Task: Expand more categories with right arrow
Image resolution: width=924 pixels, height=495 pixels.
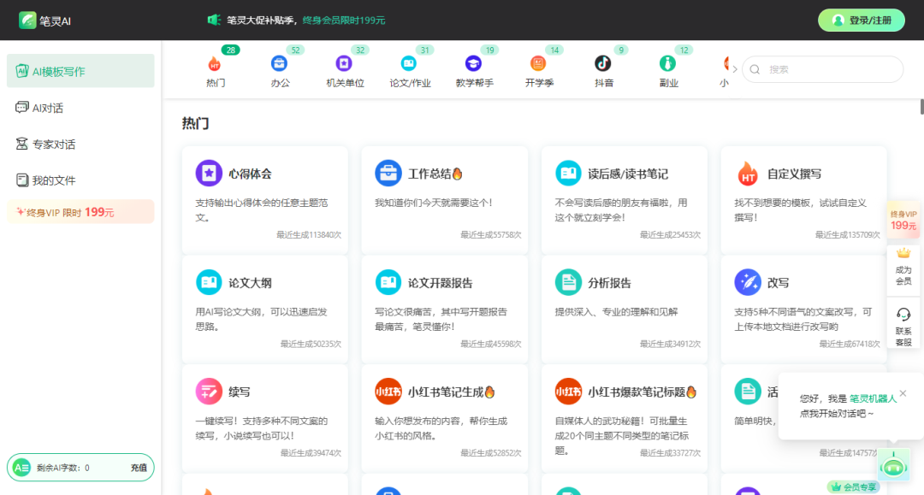Action: pyautogui.click(x=735, y=69)
